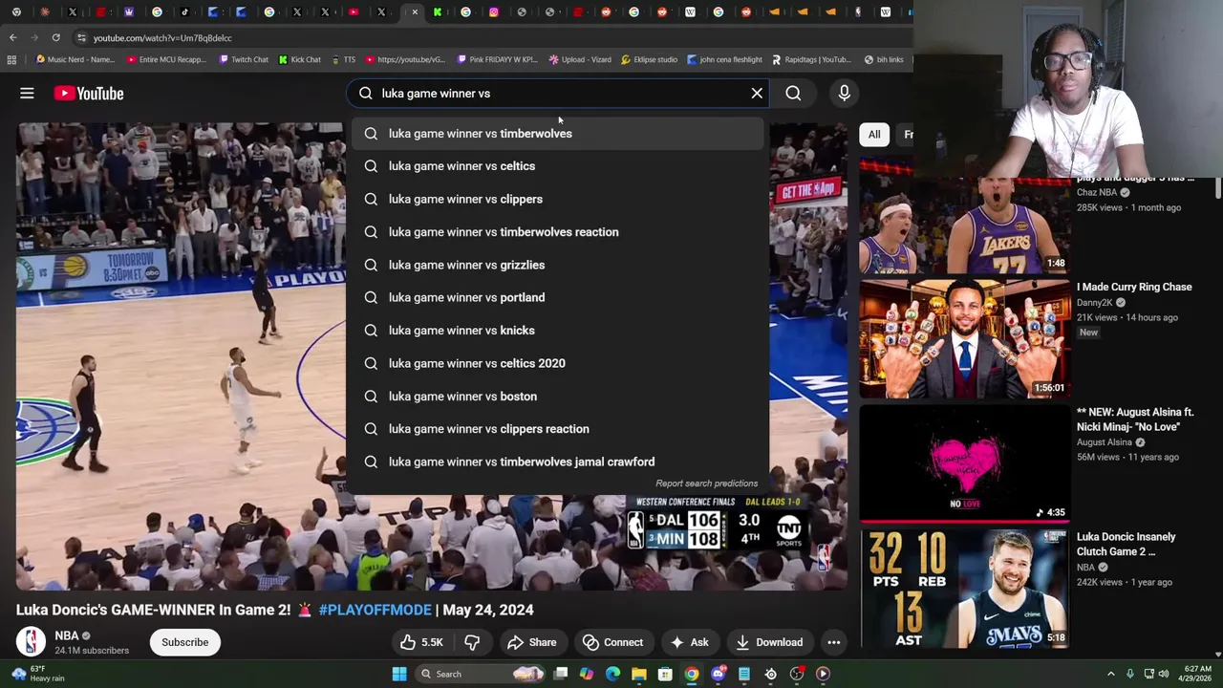Screen dimensions: 1223x688
Task: Open 'Kick Chat' bookmark
Action: [300, 59]
